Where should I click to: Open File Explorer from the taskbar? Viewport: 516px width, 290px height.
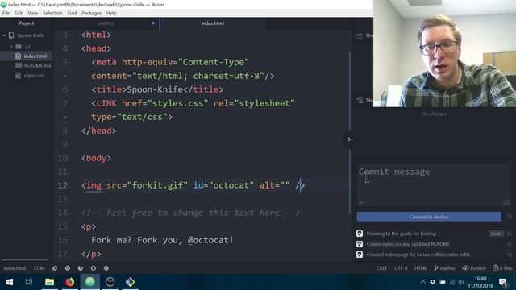(x=49, y=282)
